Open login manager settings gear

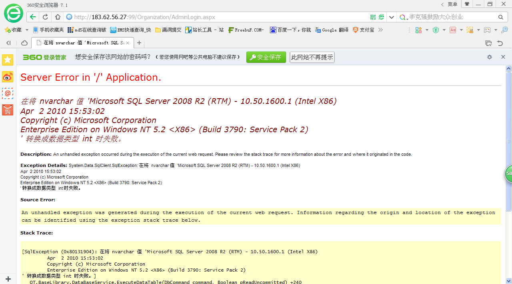(490, 57)
